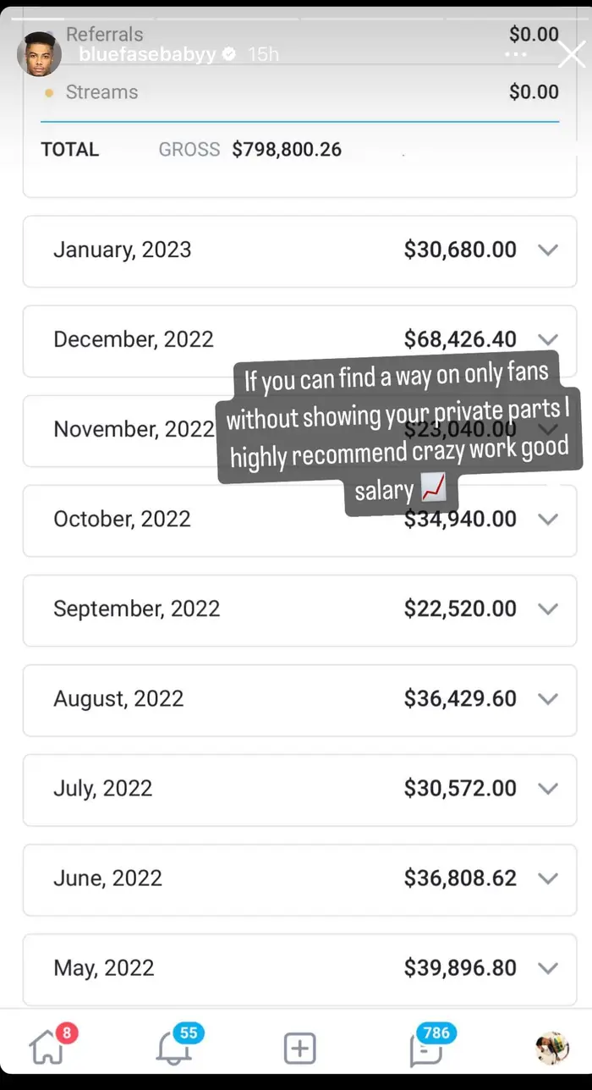
Task: Tap the story caption text overlay
Action: pyautogui.click(x=399, y=432)
